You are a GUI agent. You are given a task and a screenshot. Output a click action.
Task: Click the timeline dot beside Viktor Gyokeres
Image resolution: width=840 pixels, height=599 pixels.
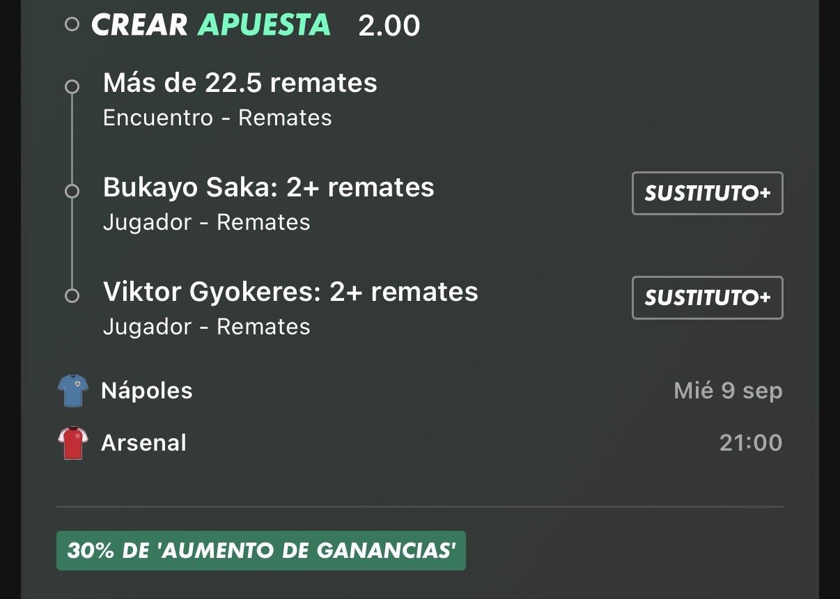72,295
